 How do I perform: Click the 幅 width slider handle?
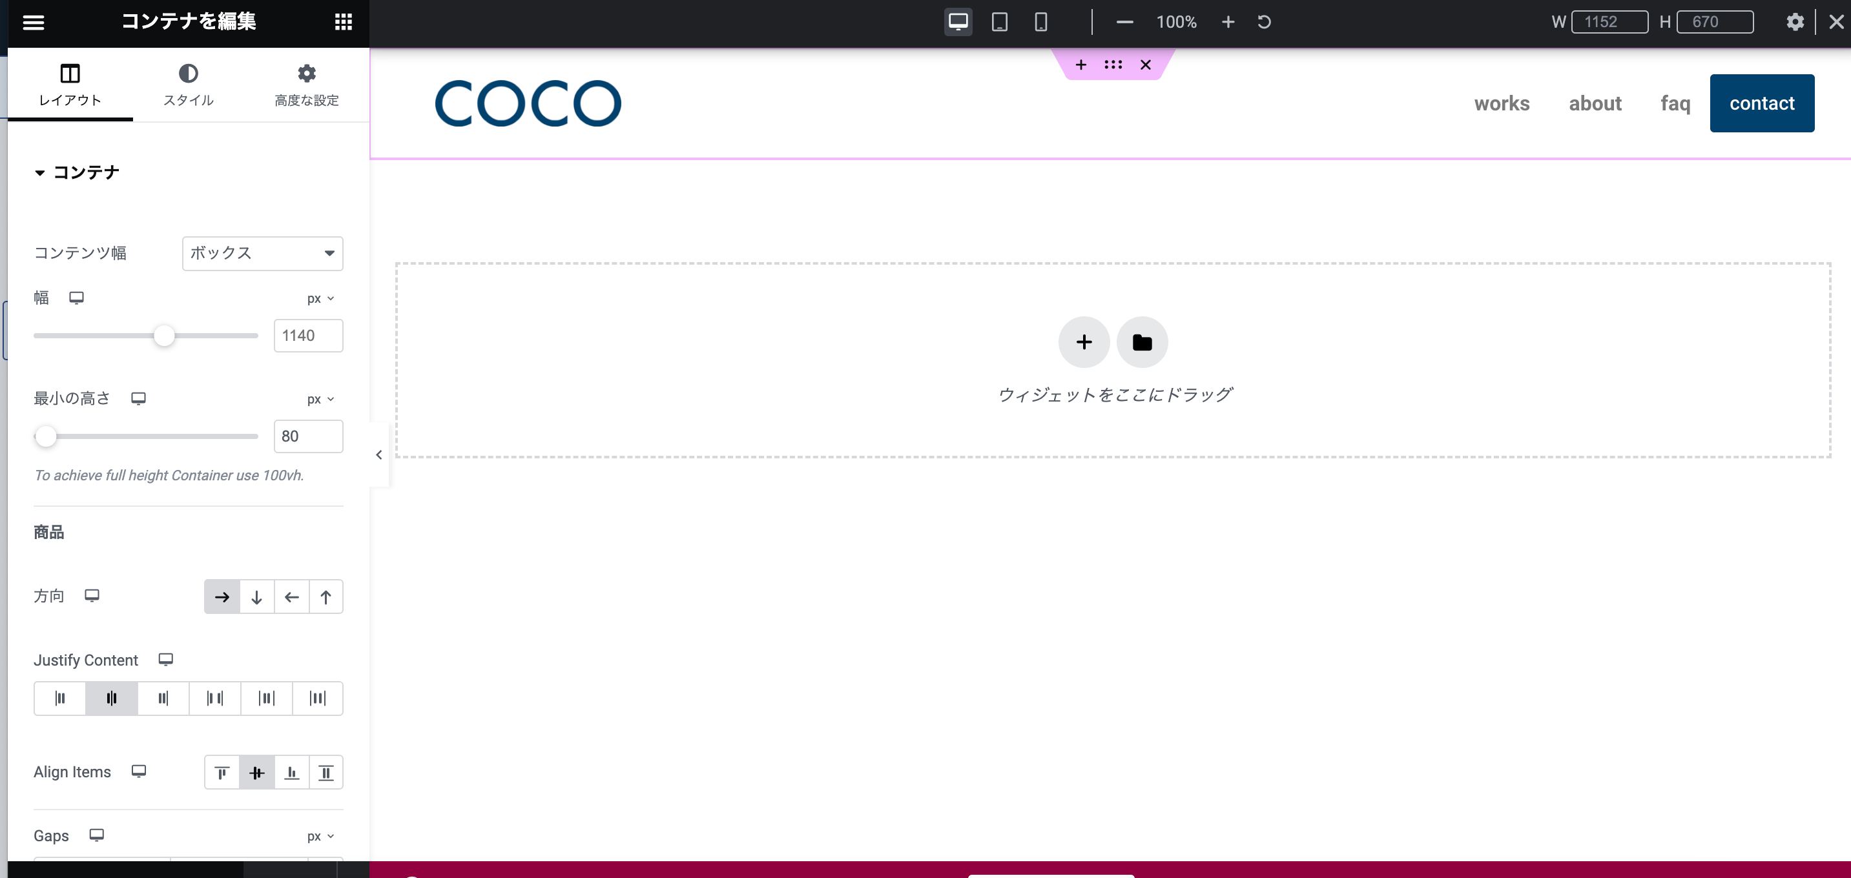click(x=165, y=336)
